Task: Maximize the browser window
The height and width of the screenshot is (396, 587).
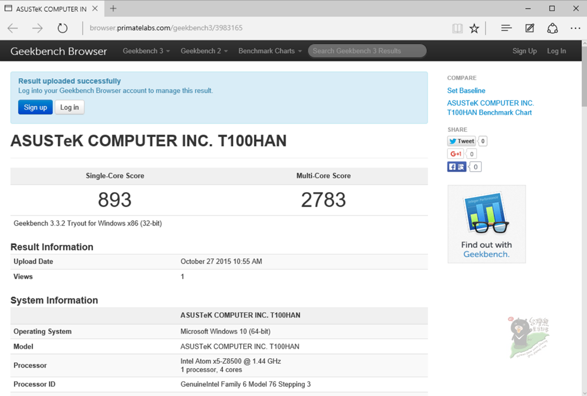Action: tap(552, 8)
